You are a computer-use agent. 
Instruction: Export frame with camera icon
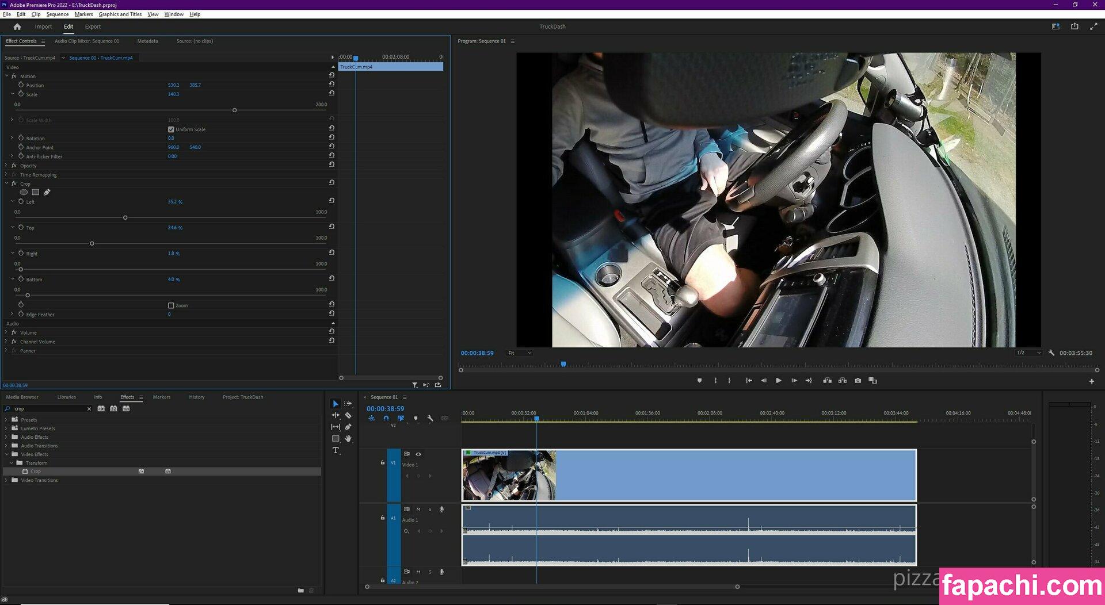click(x=858, y=381)
